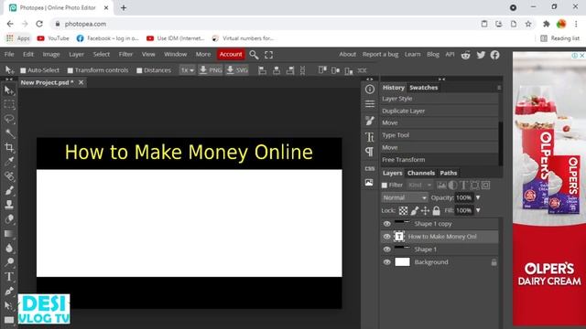
Task: Click the Fill 100% value field
Action: point(464,210)
